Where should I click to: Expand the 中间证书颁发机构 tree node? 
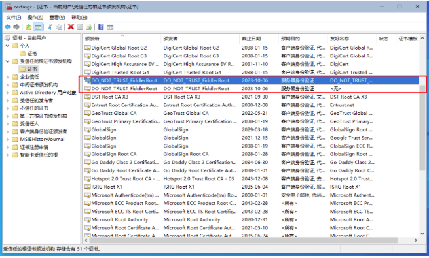coord(8,85)
